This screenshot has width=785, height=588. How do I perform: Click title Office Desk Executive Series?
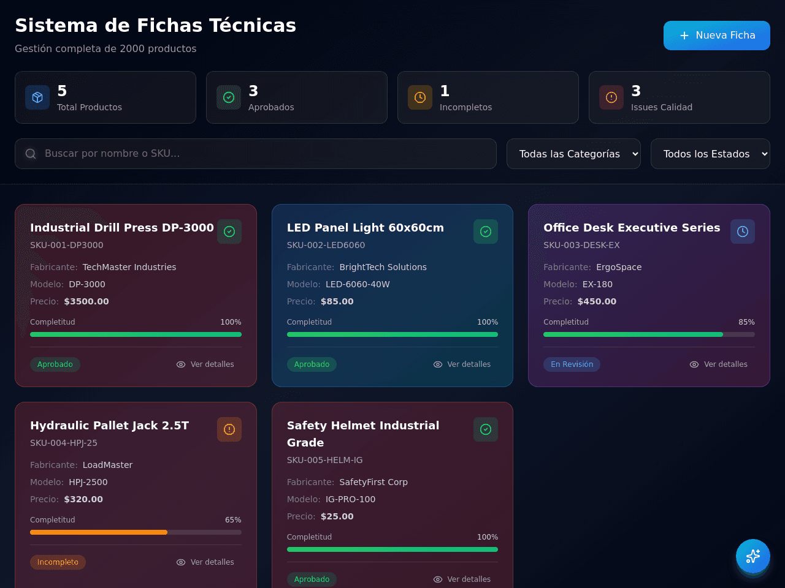tap(632, 228)
